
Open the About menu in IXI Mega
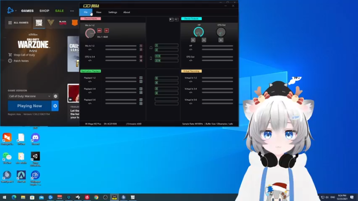[x=127, y=13]
